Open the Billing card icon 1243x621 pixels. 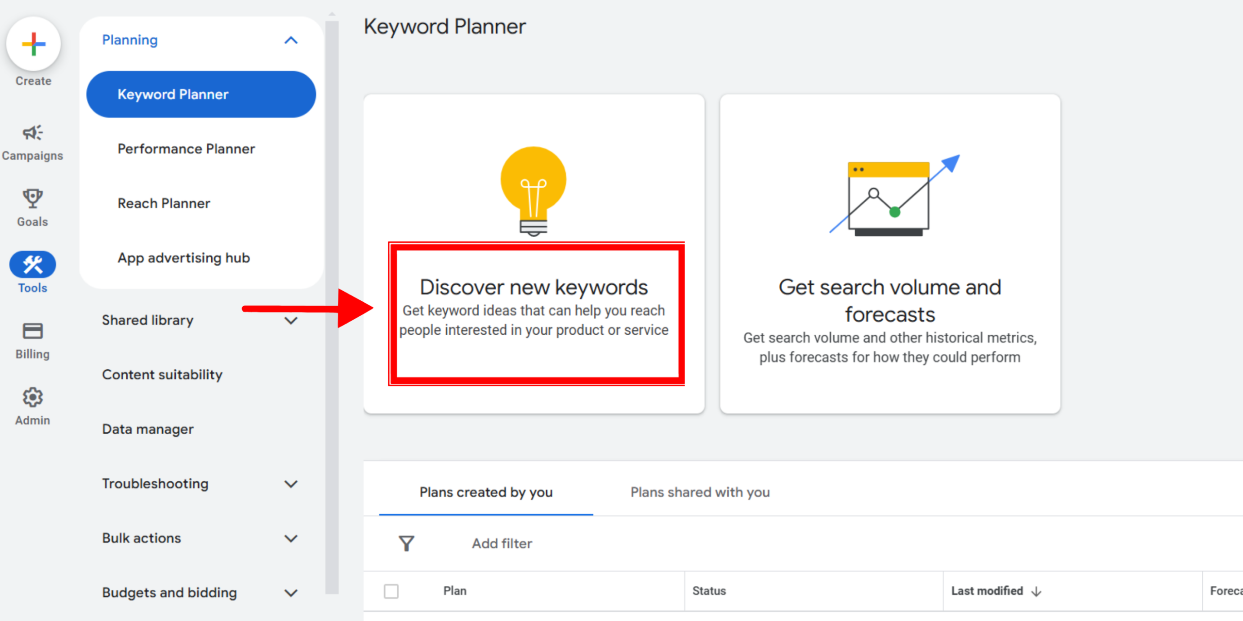pos(33,331)
